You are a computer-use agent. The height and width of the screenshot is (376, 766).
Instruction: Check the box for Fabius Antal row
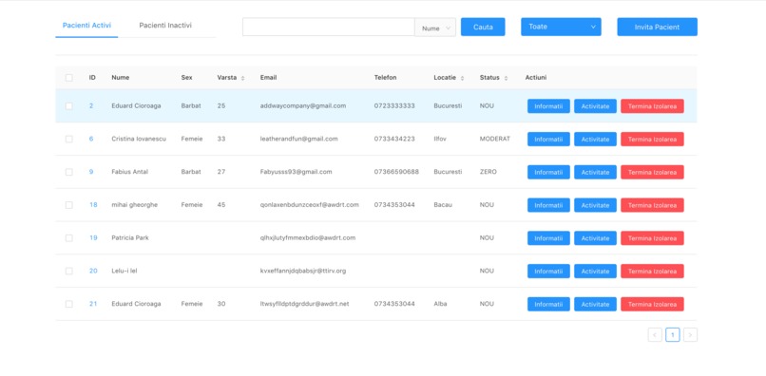(68, 172)
